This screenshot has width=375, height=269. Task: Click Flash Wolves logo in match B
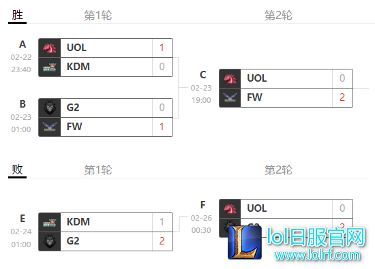(50, 127)
